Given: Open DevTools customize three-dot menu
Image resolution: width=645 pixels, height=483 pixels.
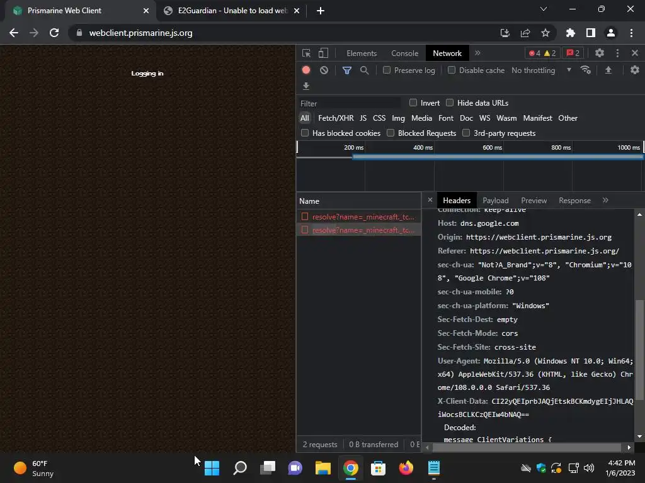Looking at the screenshot, I should coord(617,53).
